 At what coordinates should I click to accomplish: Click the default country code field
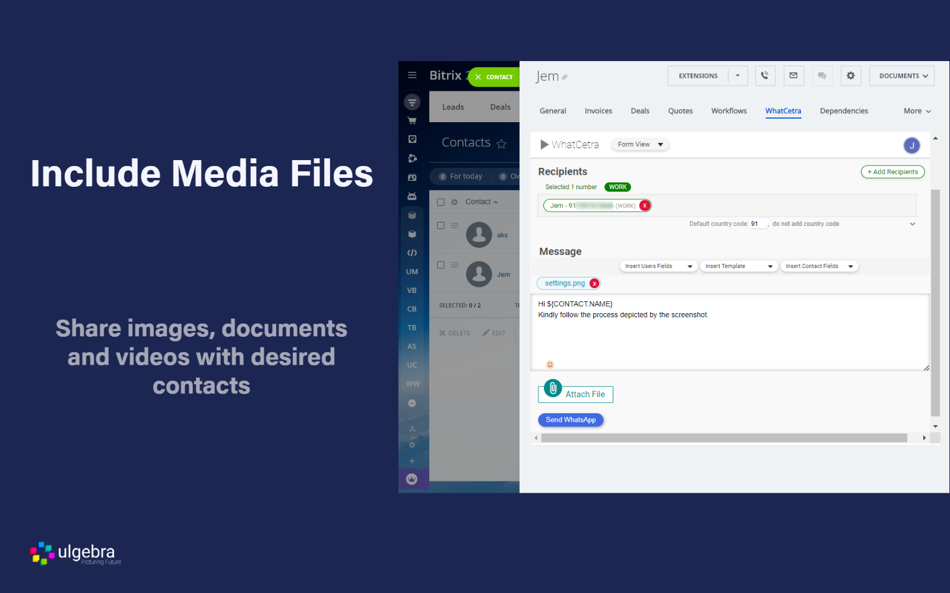tap(759, 224)
